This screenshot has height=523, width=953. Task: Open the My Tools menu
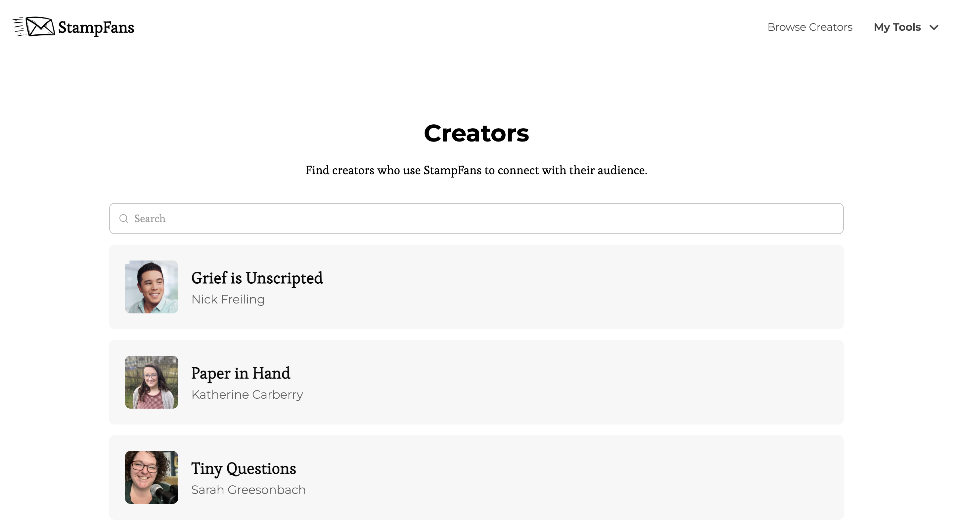pyautogui.click(x=906, y=27)
